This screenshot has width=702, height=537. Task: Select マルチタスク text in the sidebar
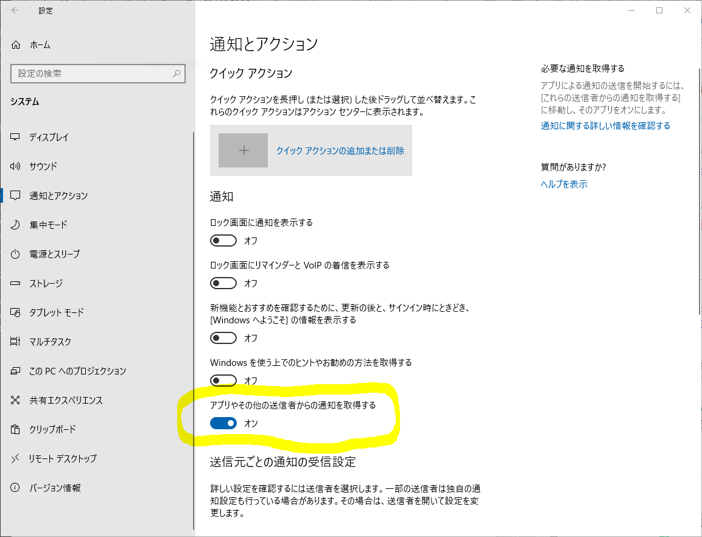(50, 342)
